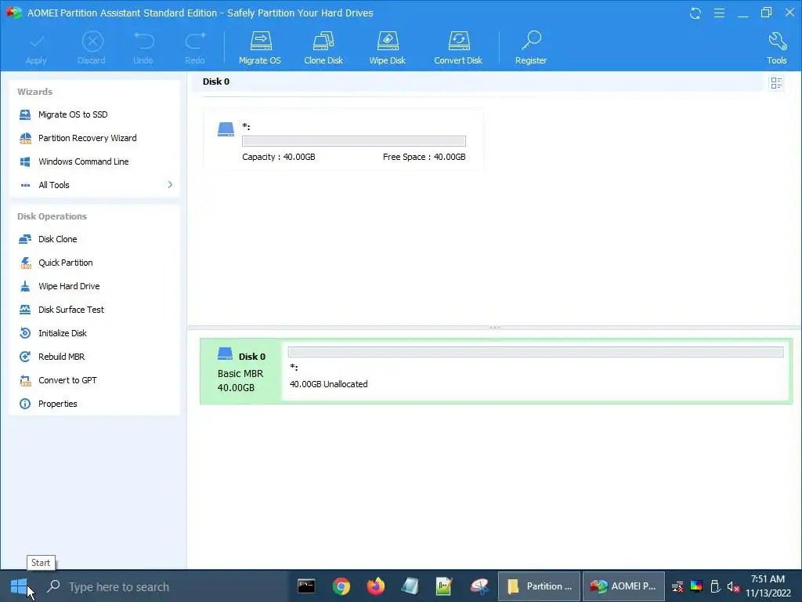Open the Windows Start button
The image size is (802, 602).
[x=19, y=586]
